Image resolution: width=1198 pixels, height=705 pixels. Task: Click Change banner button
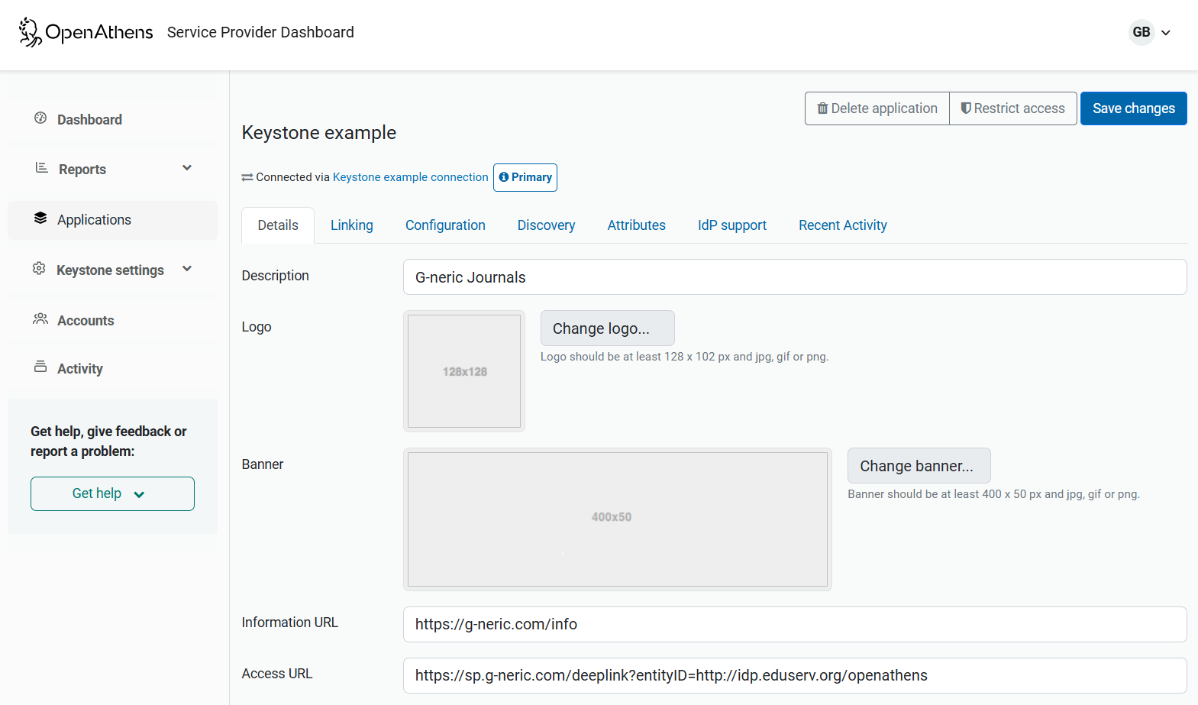coord(919,466)
